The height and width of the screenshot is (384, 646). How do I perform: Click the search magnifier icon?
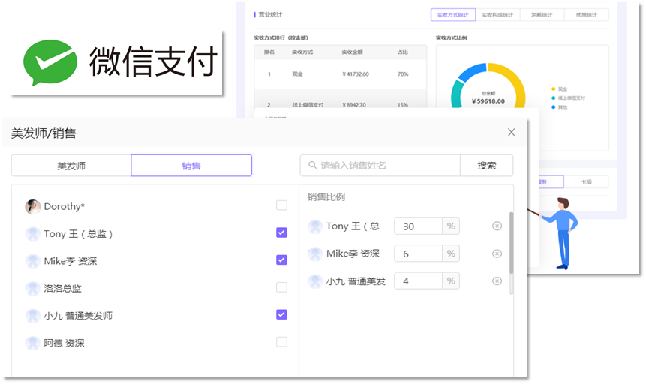tap(313, 165)
